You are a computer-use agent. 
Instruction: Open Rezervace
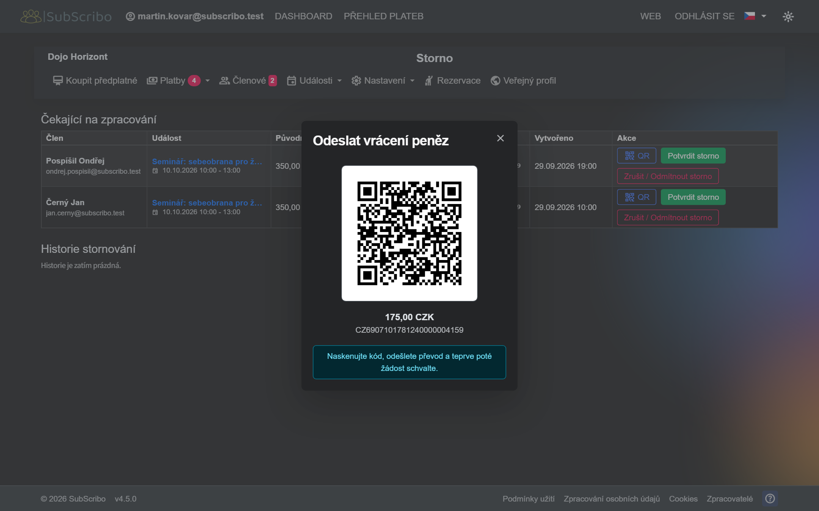pyautogui.click(x=453, y=81)
